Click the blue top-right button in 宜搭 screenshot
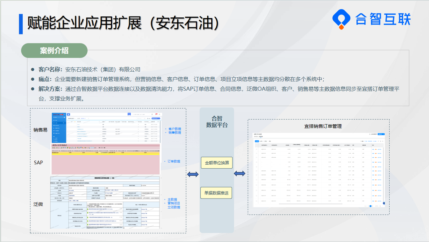This screenshot has width=429, height=242. [381, 134]
